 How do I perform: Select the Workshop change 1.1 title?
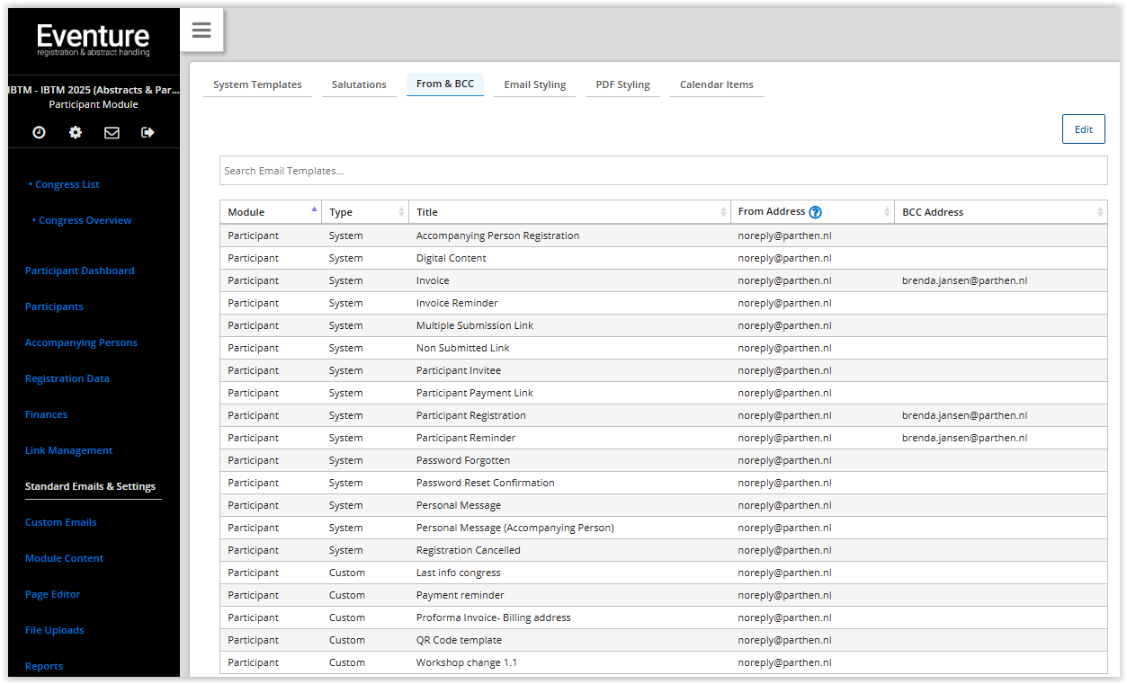[x=467, y=662]
